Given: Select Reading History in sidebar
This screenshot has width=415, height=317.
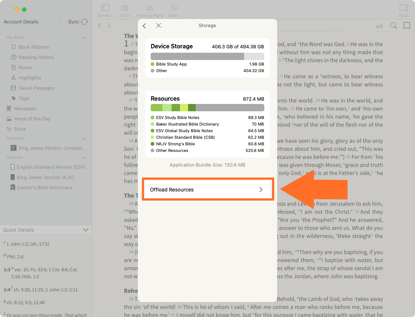Looking at the screenshot, I should 36,57.
